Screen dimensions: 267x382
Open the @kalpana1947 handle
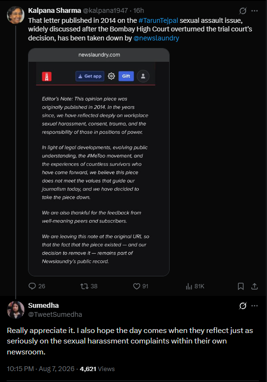105,10
